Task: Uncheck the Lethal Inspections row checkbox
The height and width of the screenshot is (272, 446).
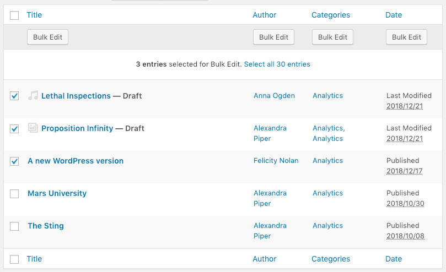Action: (15, 96)
